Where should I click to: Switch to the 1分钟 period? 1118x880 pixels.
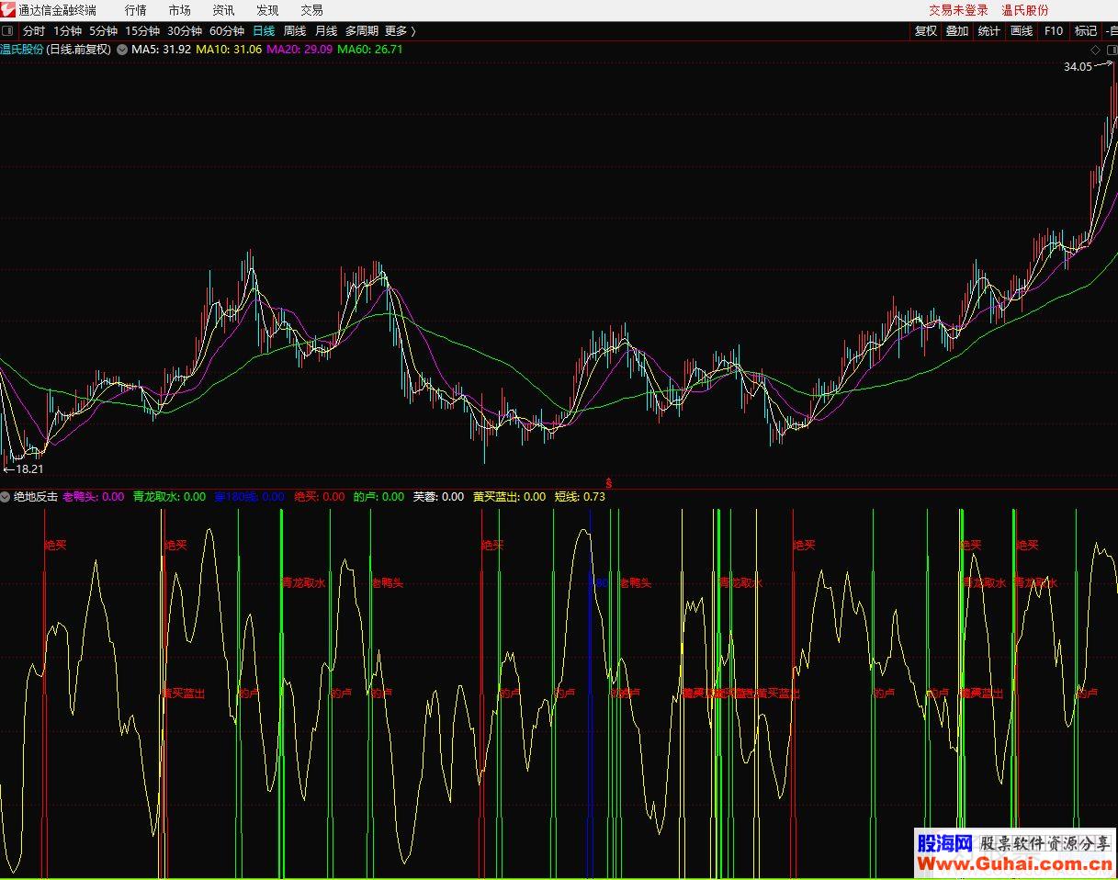(67, 31)
